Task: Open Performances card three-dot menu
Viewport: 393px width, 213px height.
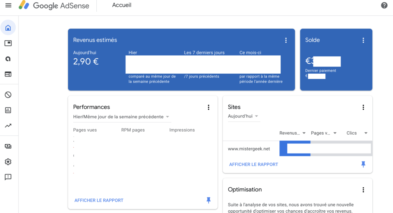Action: click(x=208, y=107)
